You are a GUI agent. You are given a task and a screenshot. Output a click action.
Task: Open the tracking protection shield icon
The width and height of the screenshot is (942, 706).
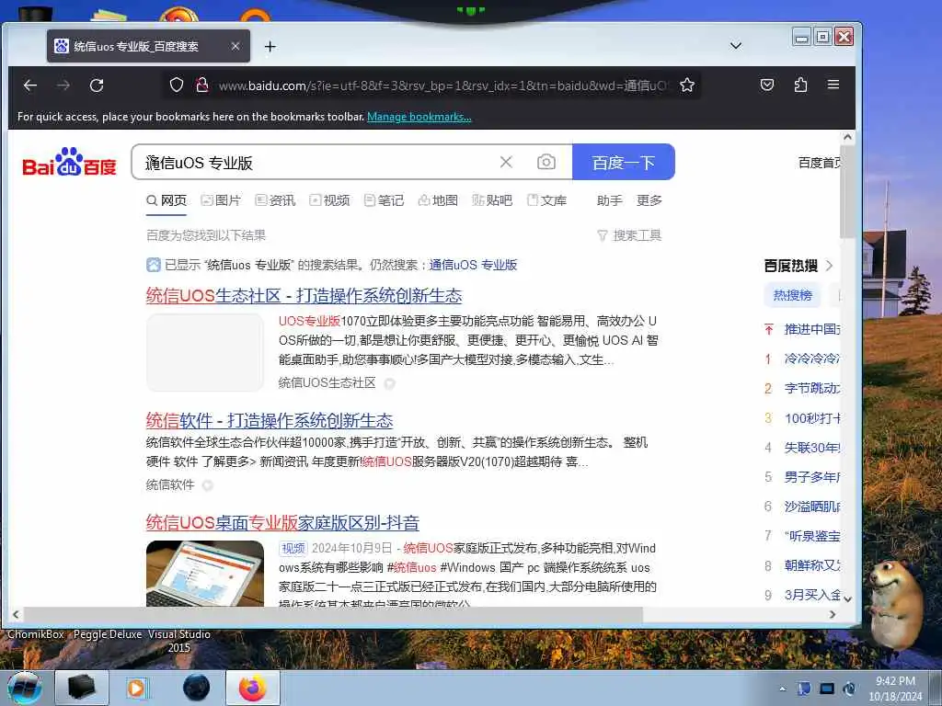pyautogui.click(x=176, y=85)
